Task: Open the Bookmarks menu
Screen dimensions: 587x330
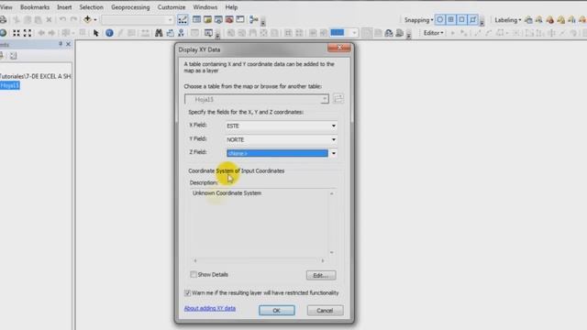Action: point(35,7)
